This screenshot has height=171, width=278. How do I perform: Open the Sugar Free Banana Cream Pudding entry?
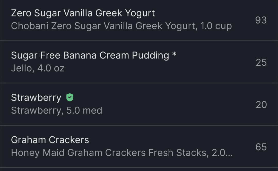(139, 62)
